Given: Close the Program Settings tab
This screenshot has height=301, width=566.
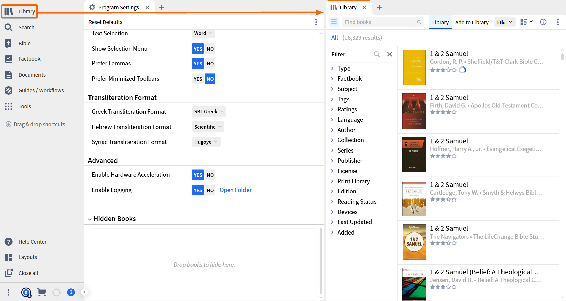Looking at the screenshot, I should pyautogui.click(x=147, y=7).
